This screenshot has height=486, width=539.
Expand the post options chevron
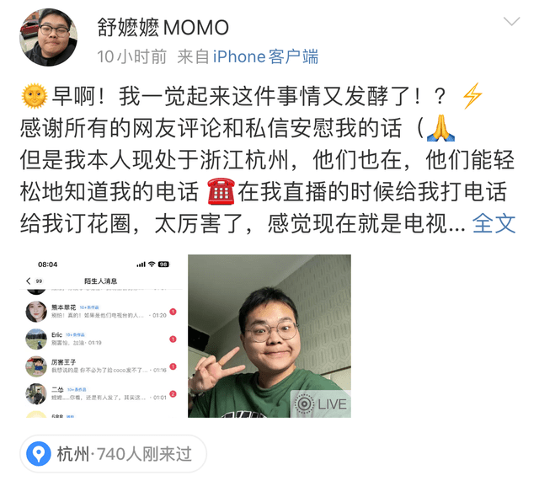(x=511, y=21)
